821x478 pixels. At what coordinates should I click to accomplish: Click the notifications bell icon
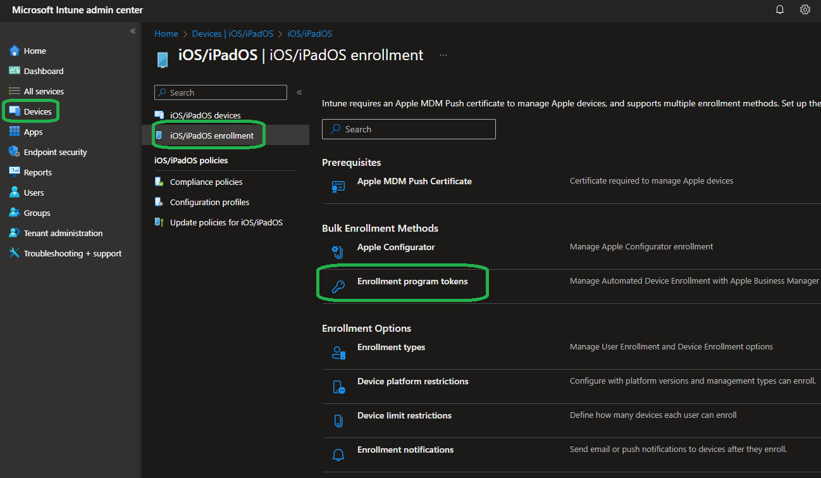pyautogui.click(x=780, y=9)
